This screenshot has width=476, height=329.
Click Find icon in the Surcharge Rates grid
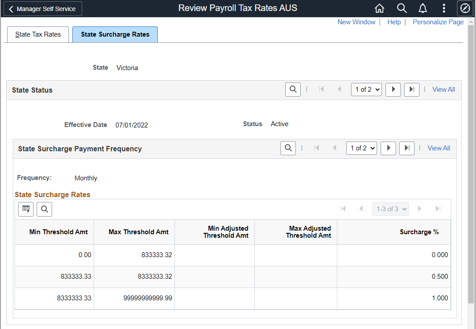44,209
